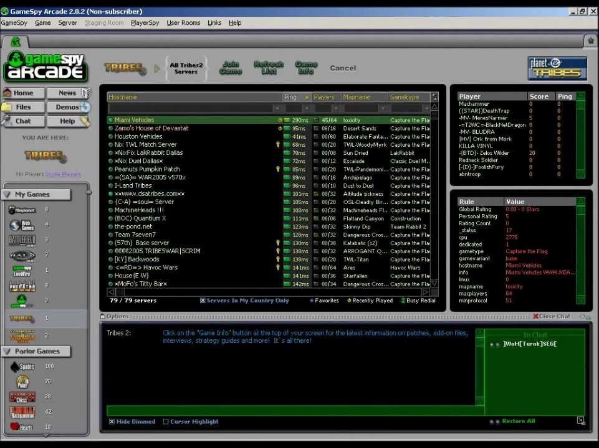Click the server list horizontal scroll-right arrow
Viewport: 599px width, 448px height.
(425, 292)
